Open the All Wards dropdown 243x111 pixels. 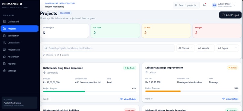pos(205,48)
